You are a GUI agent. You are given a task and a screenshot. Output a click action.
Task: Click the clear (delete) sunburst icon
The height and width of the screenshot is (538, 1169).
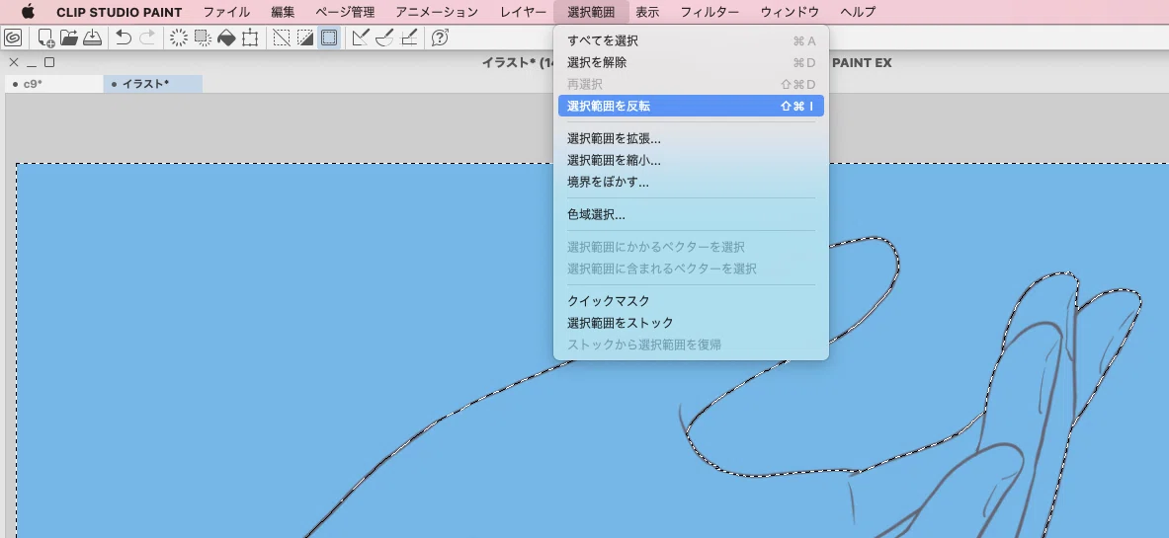coord(179,38)
